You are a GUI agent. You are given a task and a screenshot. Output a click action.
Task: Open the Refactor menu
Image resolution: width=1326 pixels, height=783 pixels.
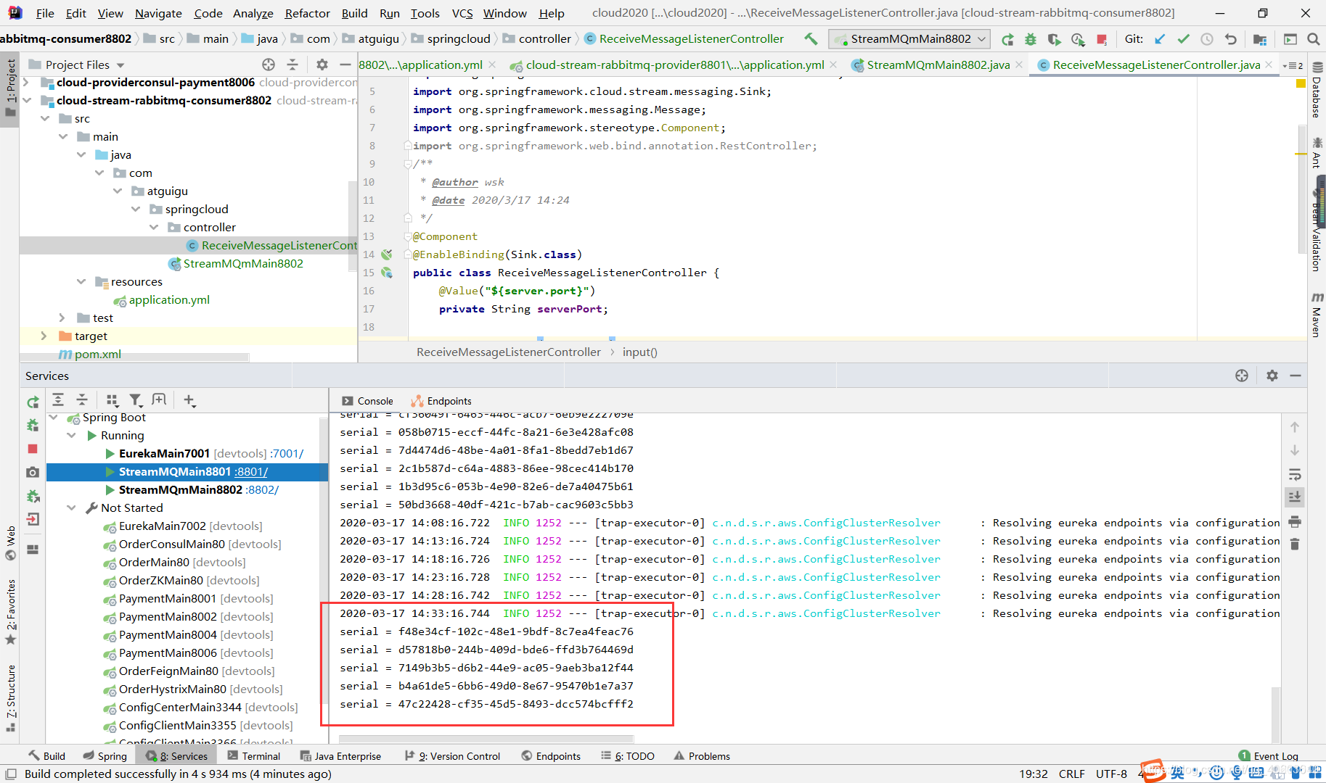pos(307,13)
